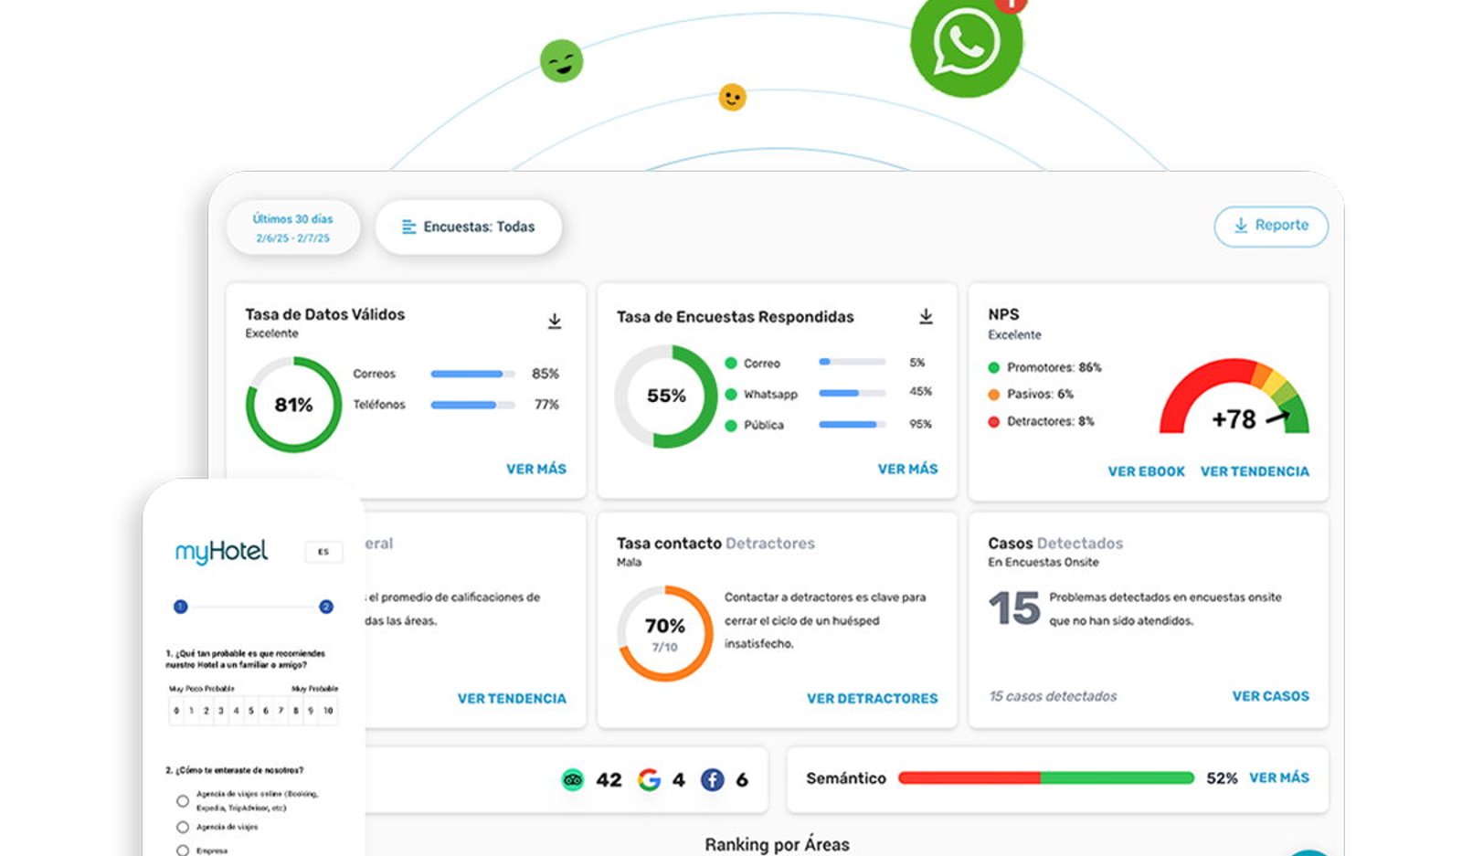Download Tasa de Datos Válidos data
Image resolution: width=1462 pixels, height=856 pixels.
tap(555, 321)
